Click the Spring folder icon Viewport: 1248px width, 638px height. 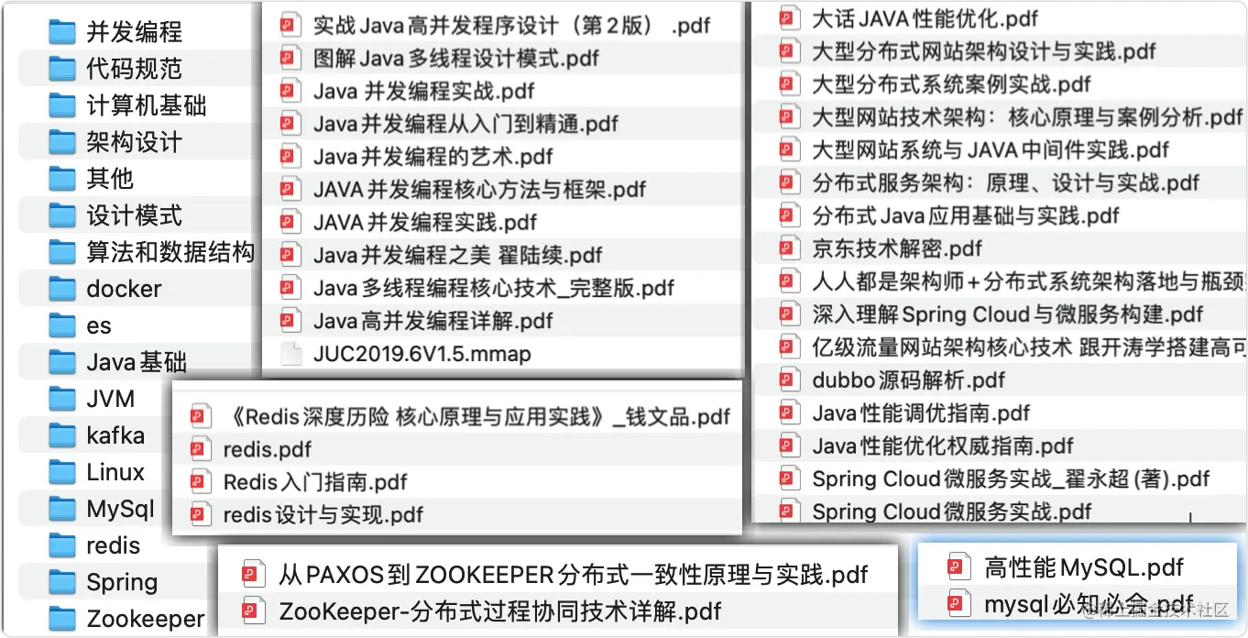(x=62, y=582)
